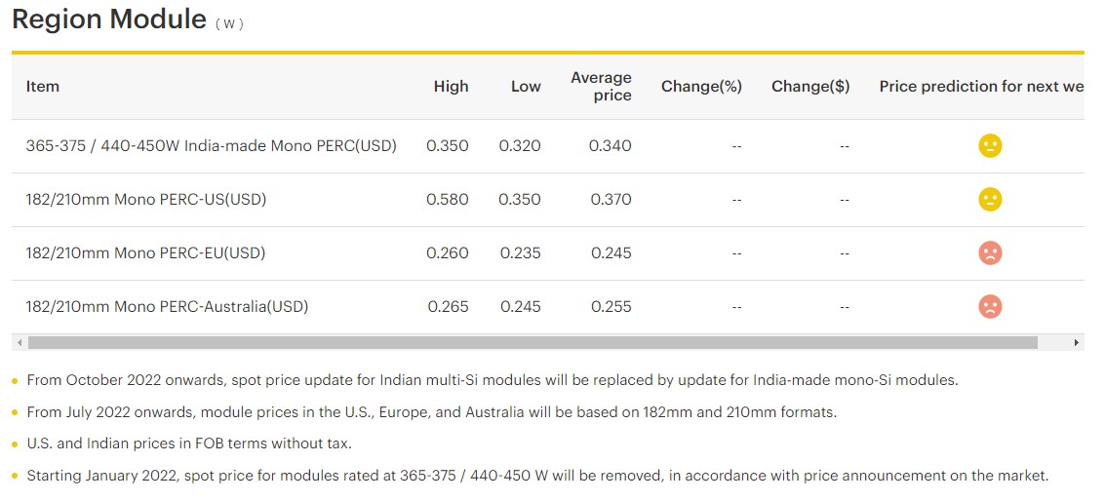
Task: Click the sad face prediction for Mono PERC-EU
Action: [x=990, y=253]
